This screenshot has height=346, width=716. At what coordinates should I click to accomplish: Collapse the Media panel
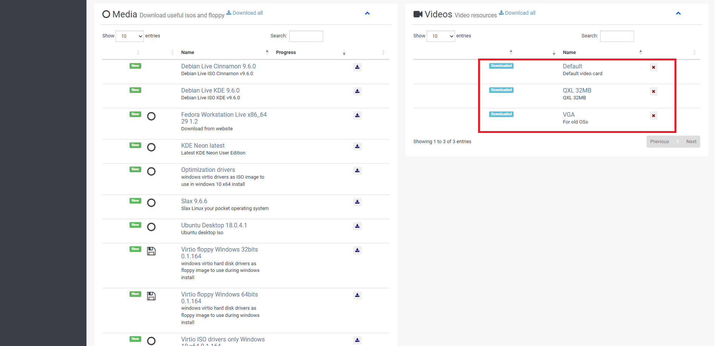click(x=367, y=14)
